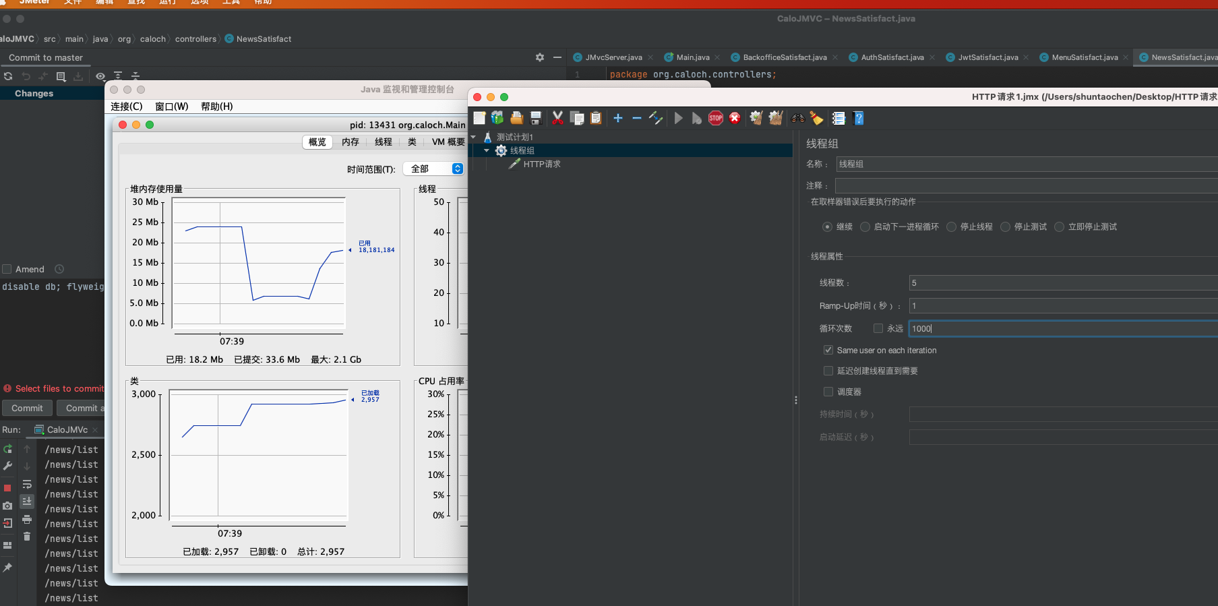The height and width of the screenshot is (606, 1218).
Task: Click the 线程数 input field
Action: point(1063,282)
